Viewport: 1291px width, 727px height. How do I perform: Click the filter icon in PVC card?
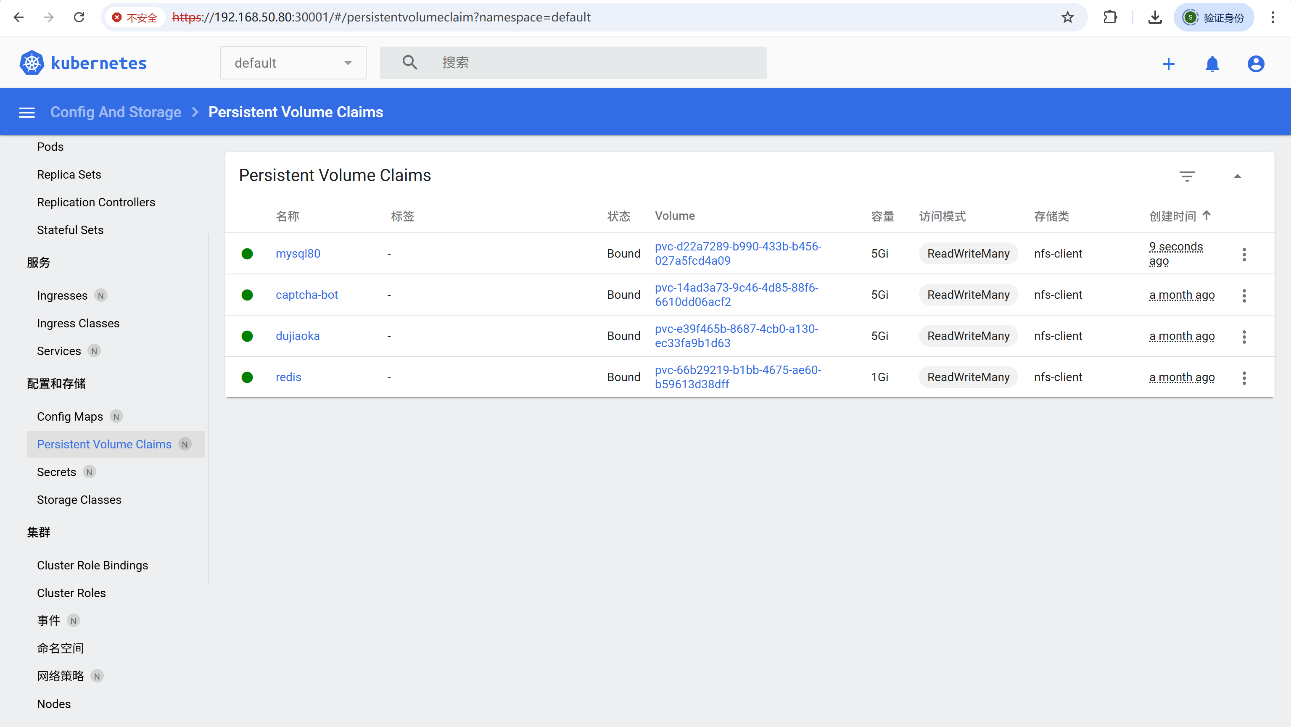[x=1186, y=176]
